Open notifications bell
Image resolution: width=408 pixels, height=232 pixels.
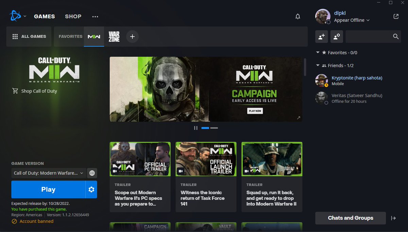tap(298, 16)
